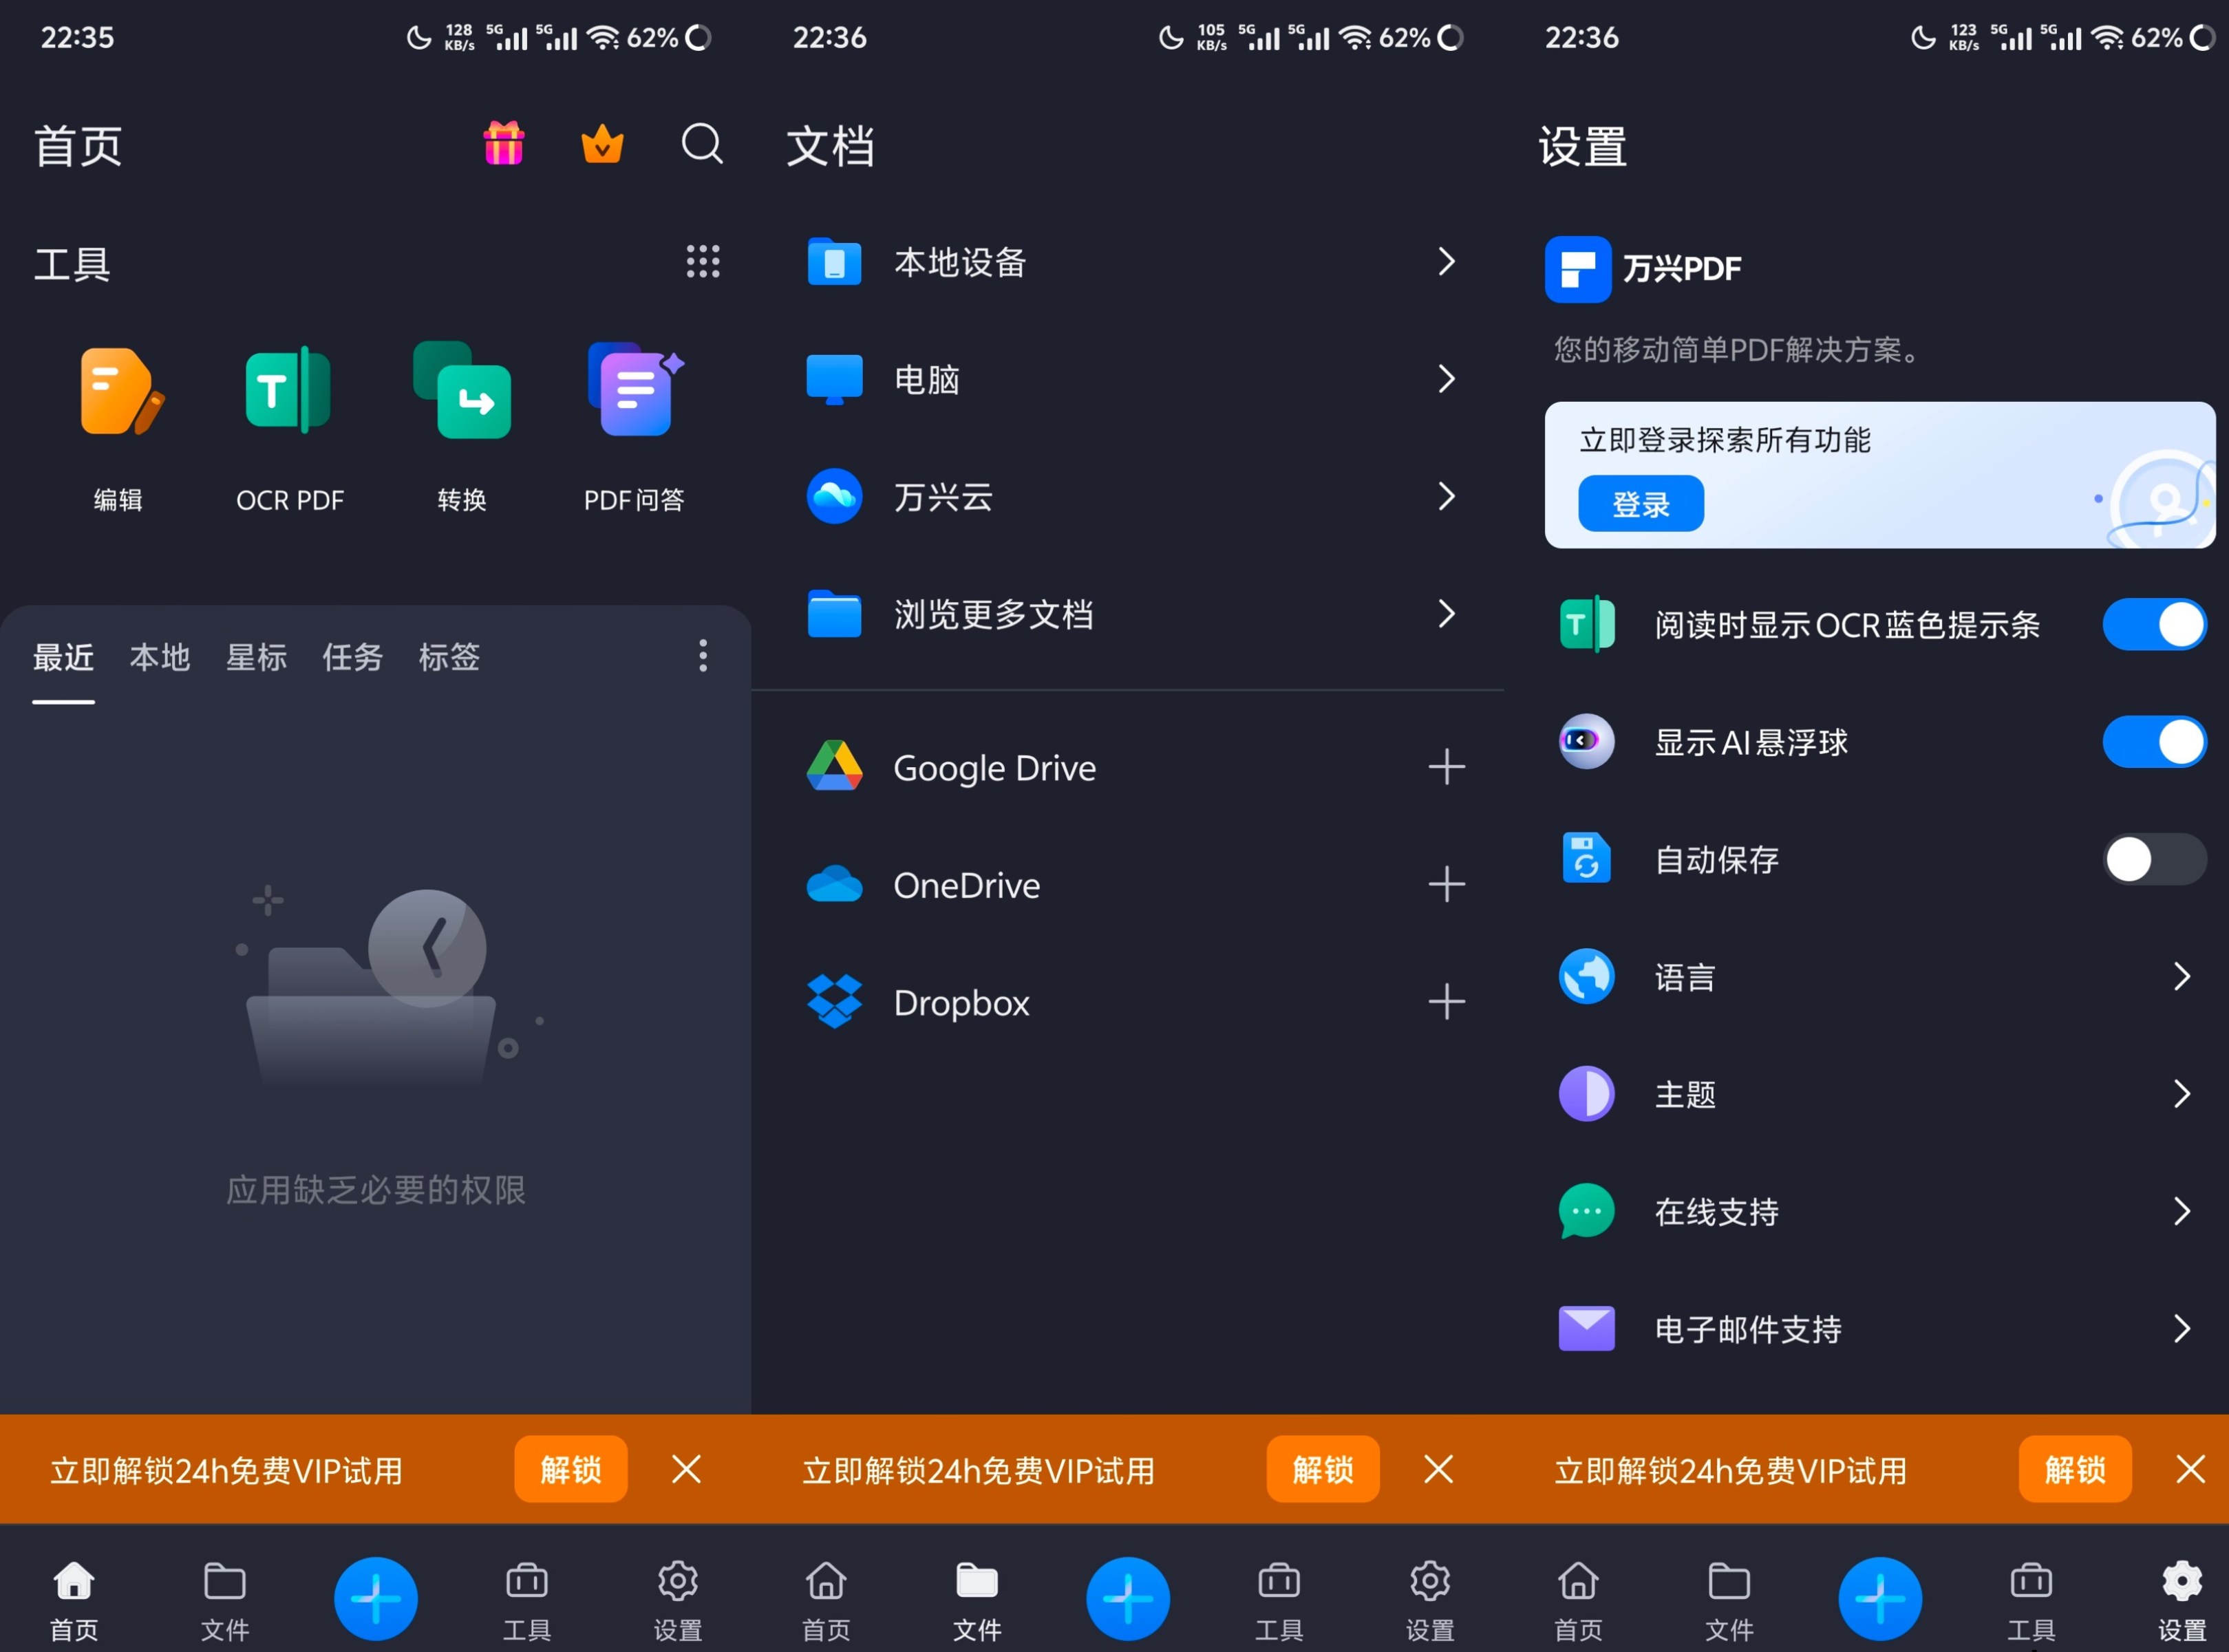Image resolution: width=2229 pixels, height=1652 pixels.
Task: Tap the 登录 login button
Action: click(1640, 504)
